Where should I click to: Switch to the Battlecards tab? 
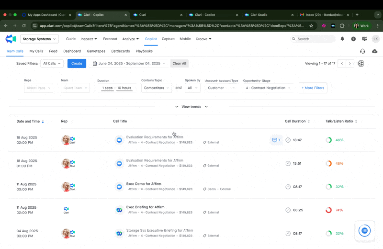tap(121, 51)
